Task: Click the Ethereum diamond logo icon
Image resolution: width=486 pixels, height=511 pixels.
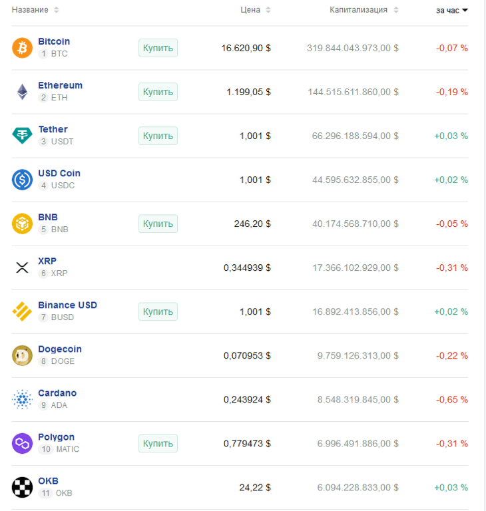Action: [x=22, y=92]
